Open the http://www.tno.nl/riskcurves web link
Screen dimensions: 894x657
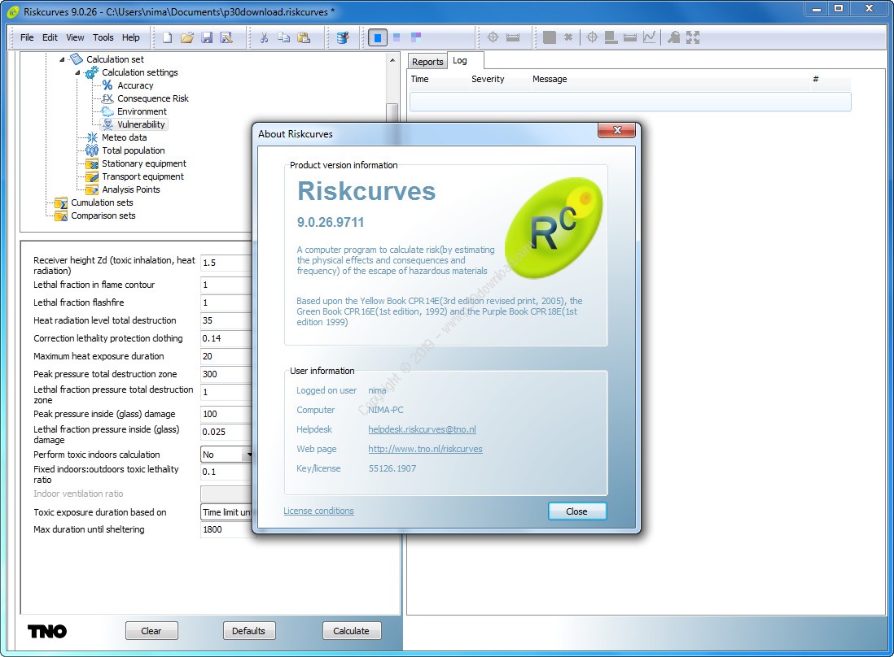point(425,449)
